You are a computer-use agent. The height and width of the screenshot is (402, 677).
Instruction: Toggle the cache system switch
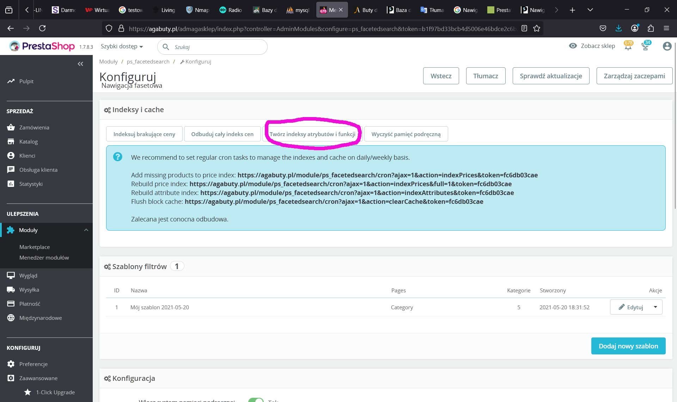[256, 400]
